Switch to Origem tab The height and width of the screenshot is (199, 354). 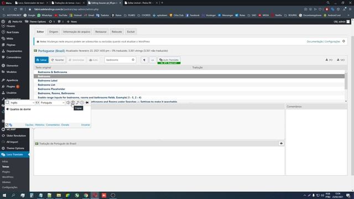click(54, 32)
